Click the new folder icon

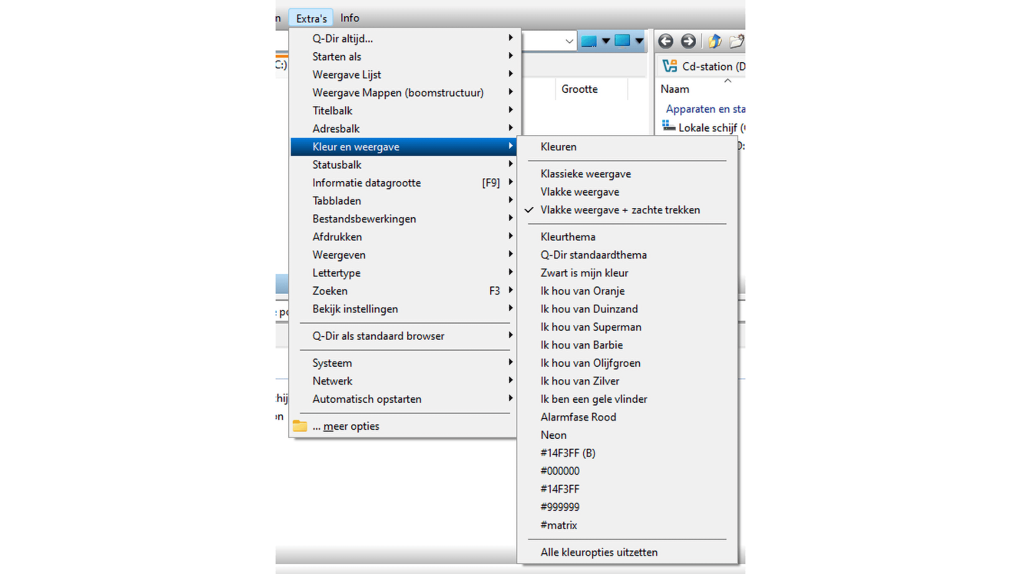coord(737,41)
